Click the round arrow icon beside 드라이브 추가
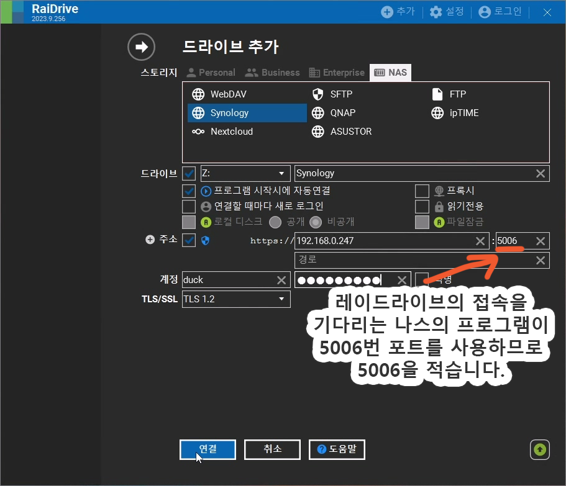 (x=141, y=47)
